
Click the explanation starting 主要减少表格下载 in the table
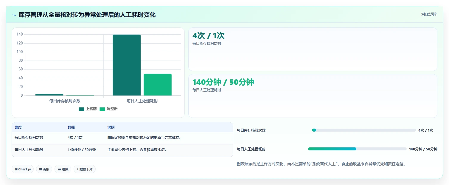pyautogui.click(x=137, y=150)
